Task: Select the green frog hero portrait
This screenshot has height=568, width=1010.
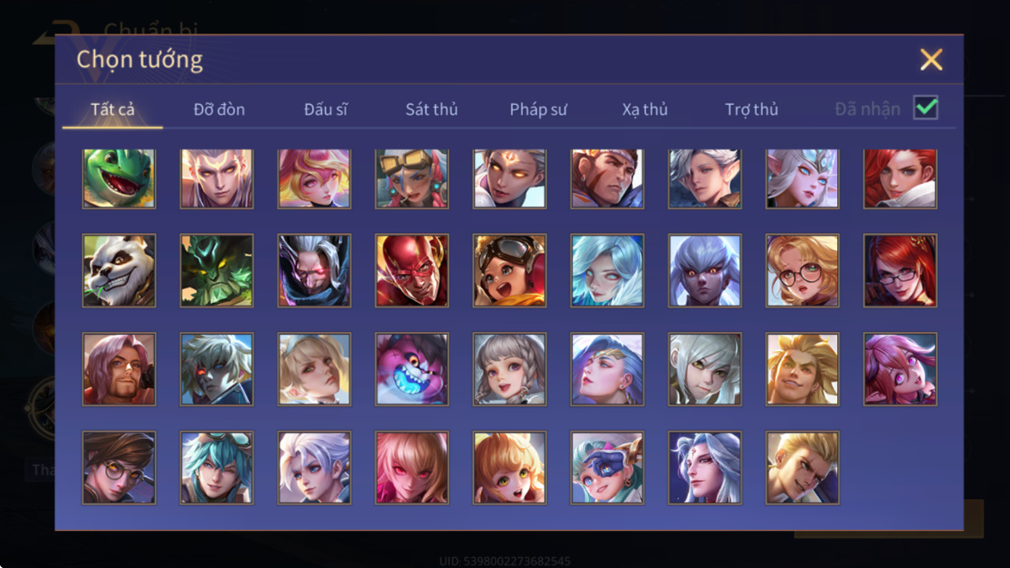Action: coord(119,178)
